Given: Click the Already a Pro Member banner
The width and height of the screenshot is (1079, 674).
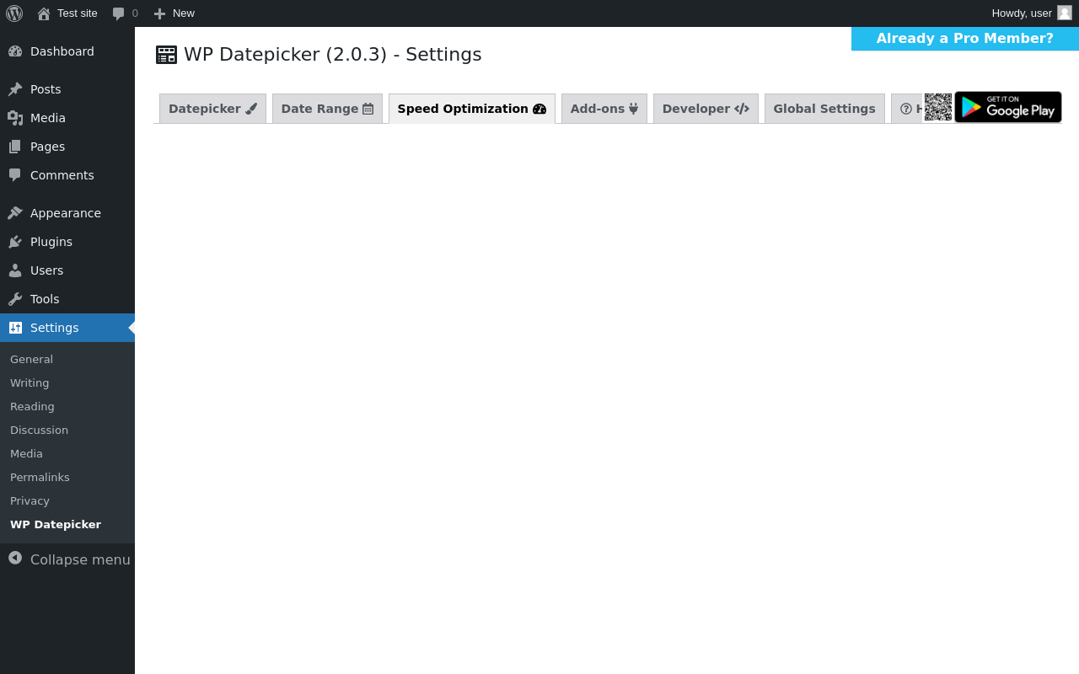Looking at the screenshot, I should point(965,39).
